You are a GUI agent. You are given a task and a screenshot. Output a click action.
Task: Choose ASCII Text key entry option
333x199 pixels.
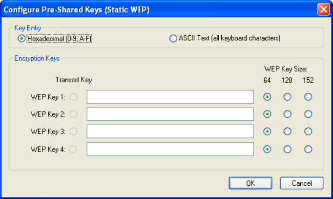(x=173, y=38)
